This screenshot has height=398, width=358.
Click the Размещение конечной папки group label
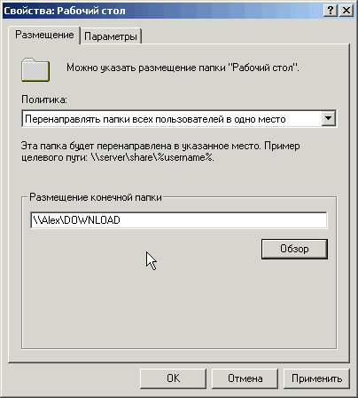(x=96, y=197)
